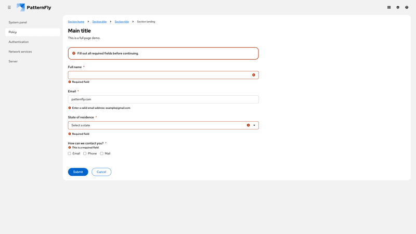Open the application launcher grid icon
Image resolution: width=416 pixels, height=234 pixels.
tap(389, 7)
